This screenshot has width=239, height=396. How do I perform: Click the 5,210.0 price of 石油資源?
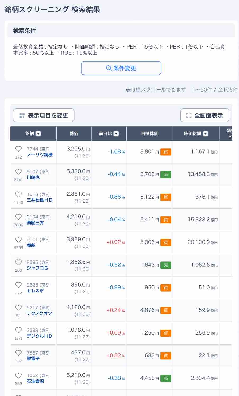pyautogui.click(x=78, y=375)
